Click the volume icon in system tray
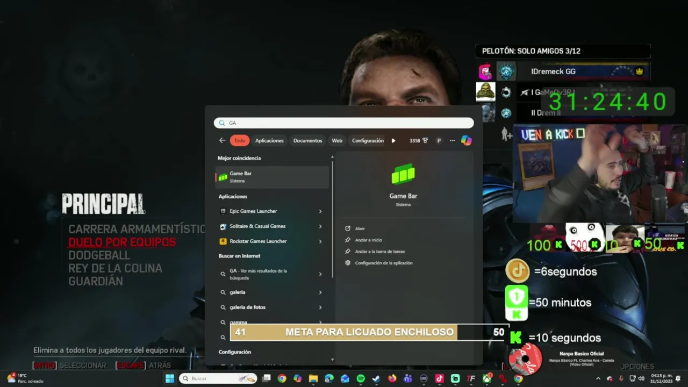 coord(641,378)
